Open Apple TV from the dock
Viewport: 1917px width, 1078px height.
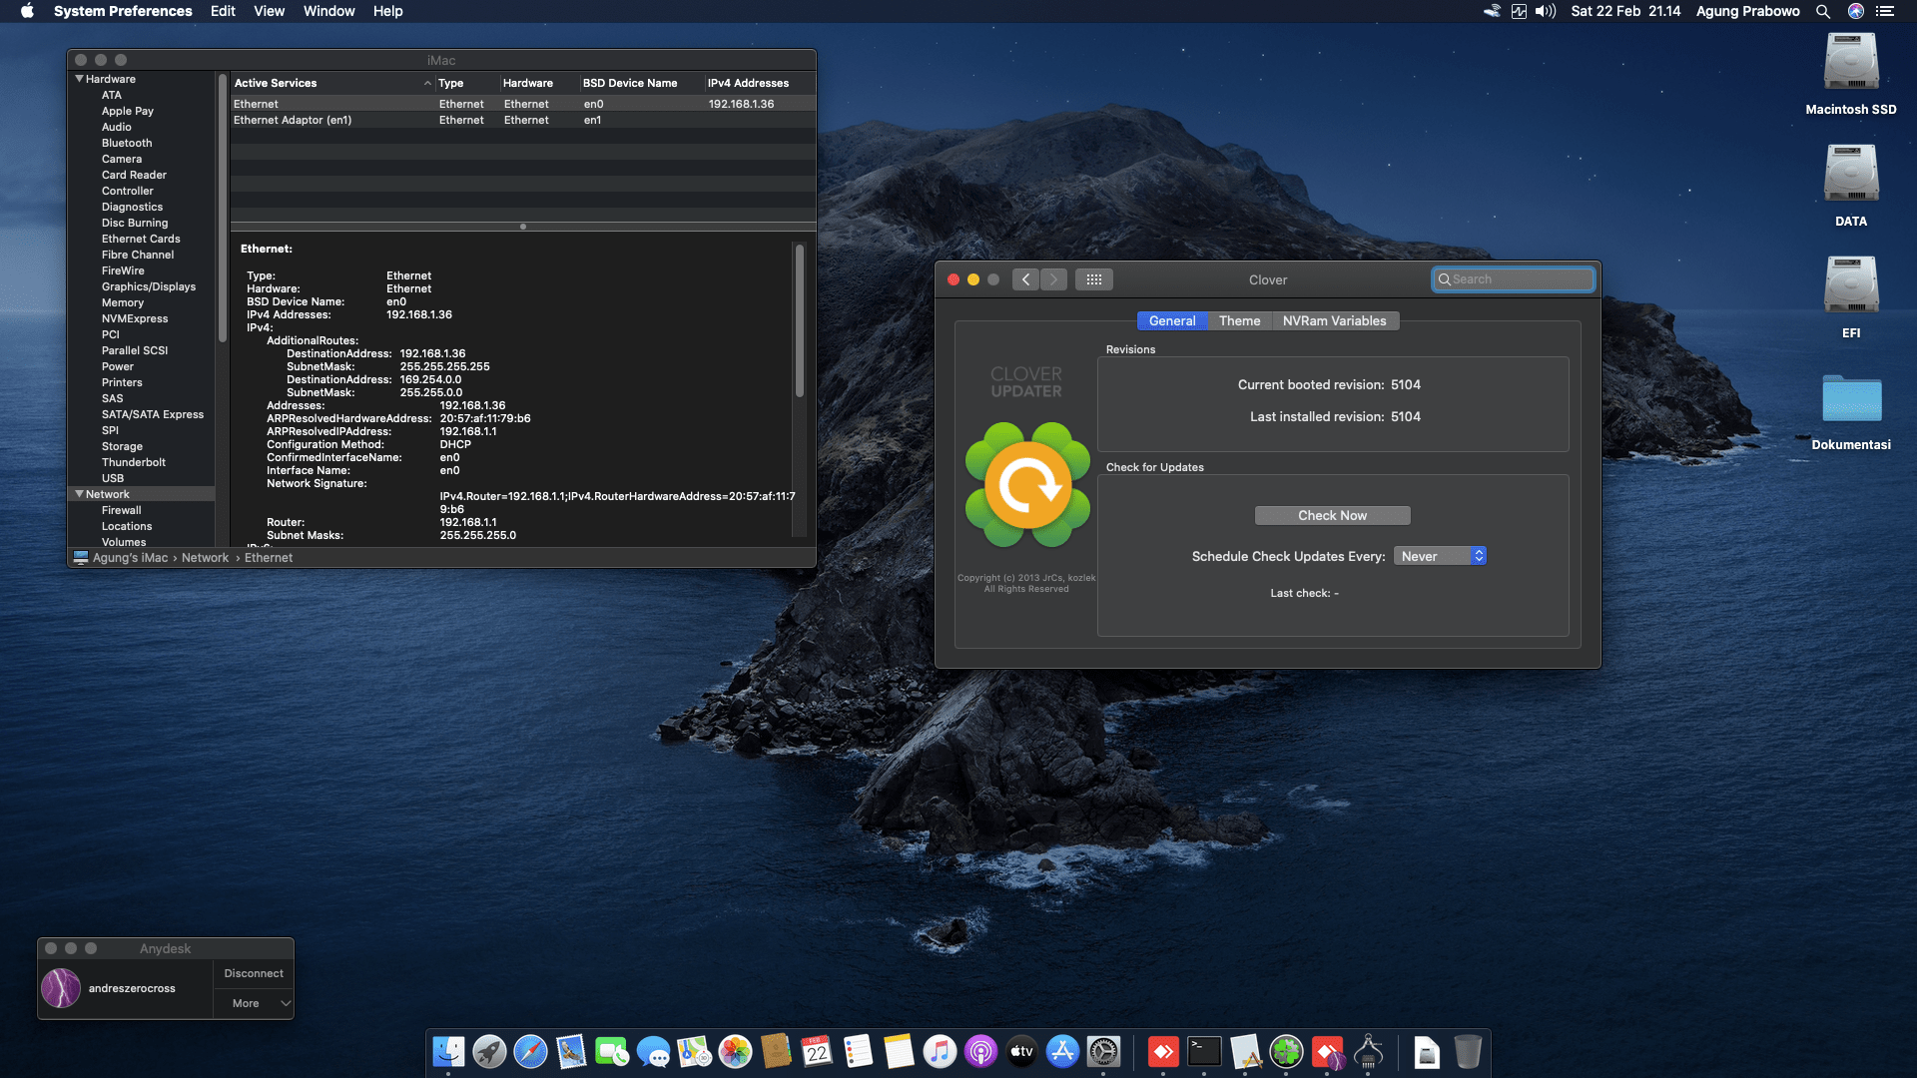(x=1021, y=1051)
